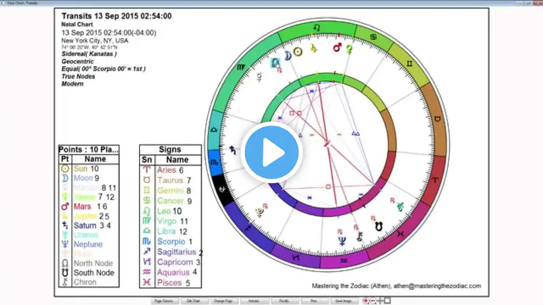This screenshot has height=305, width=543.
Task: Select 'Sagittarius' in the Signs table
Action: click(x=177, y=252)
